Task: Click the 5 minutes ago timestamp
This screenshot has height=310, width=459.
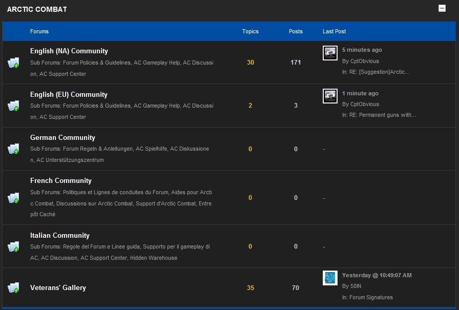Action: pos(362,50)
